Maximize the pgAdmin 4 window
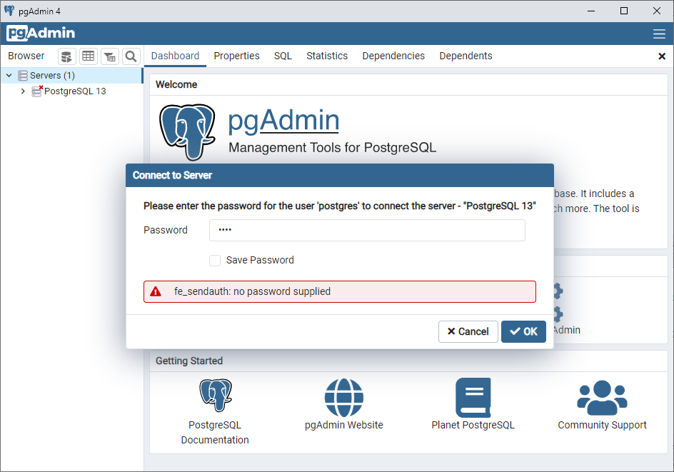 point(624,11)
